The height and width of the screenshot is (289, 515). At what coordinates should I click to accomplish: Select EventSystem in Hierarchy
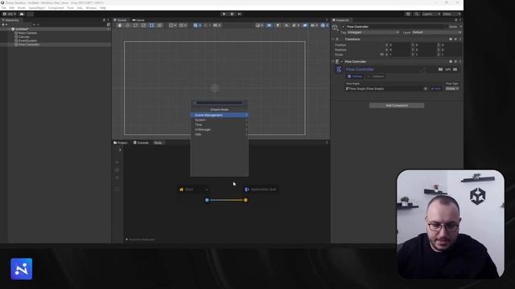[x=27, y=41]
